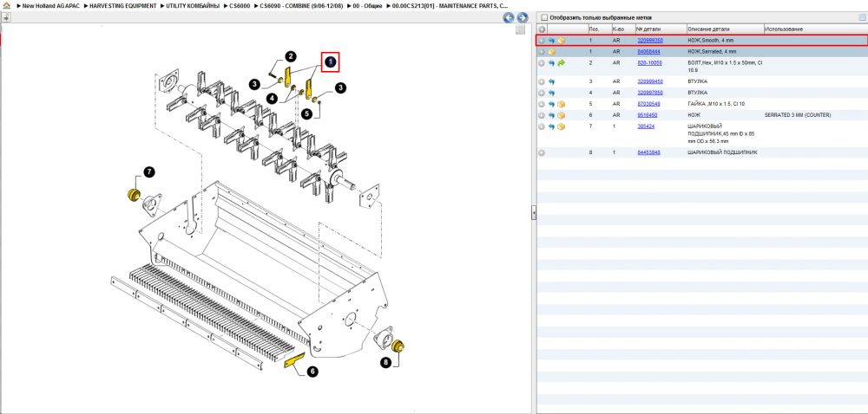The width and height of the screenshot is (868, 414).
Task: Click the 'Поз.' column header
Action: [x=600, y=29]
